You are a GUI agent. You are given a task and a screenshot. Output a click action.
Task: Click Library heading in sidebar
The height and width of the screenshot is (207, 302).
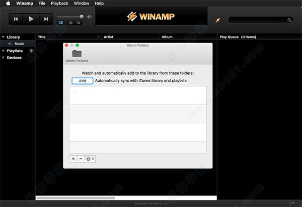tap(13, 37)
